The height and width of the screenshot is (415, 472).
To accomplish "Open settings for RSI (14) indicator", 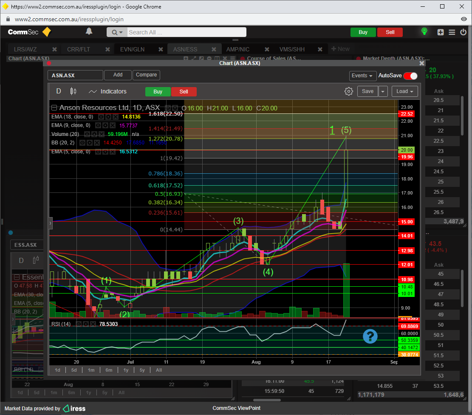I will [86, 324].
